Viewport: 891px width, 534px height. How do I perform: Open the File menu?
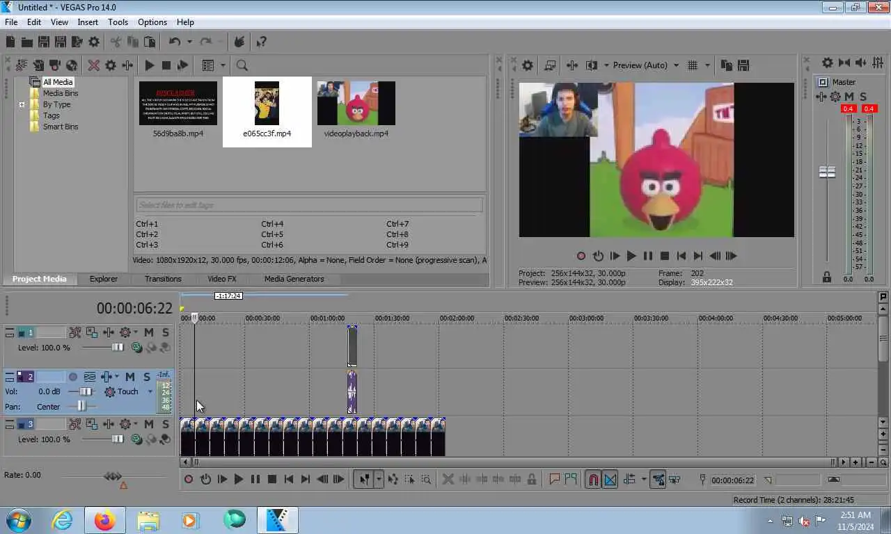[x=11, y=22]
